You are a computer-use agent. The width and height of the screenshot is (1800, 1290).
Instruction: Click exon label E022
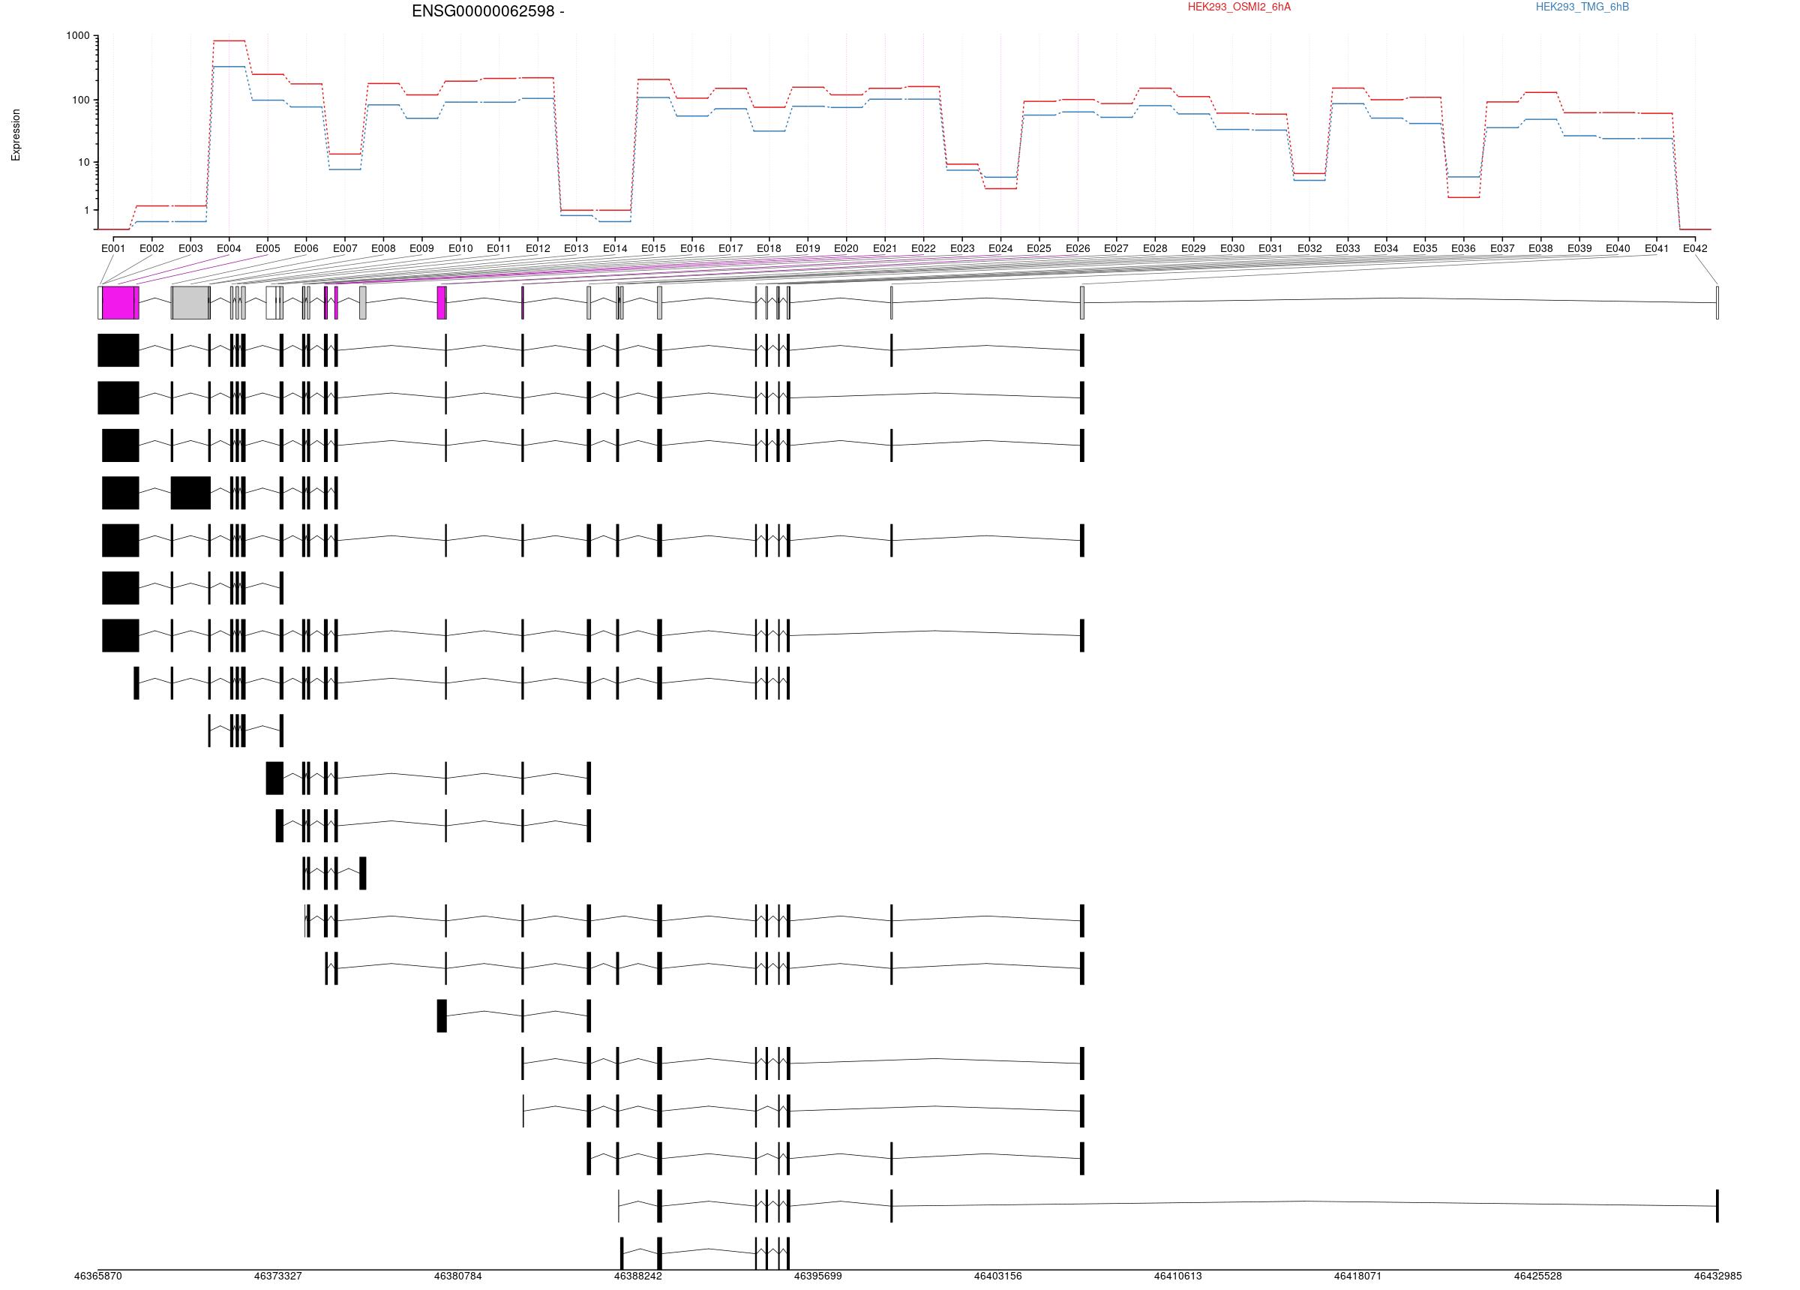tap(923, 248)
